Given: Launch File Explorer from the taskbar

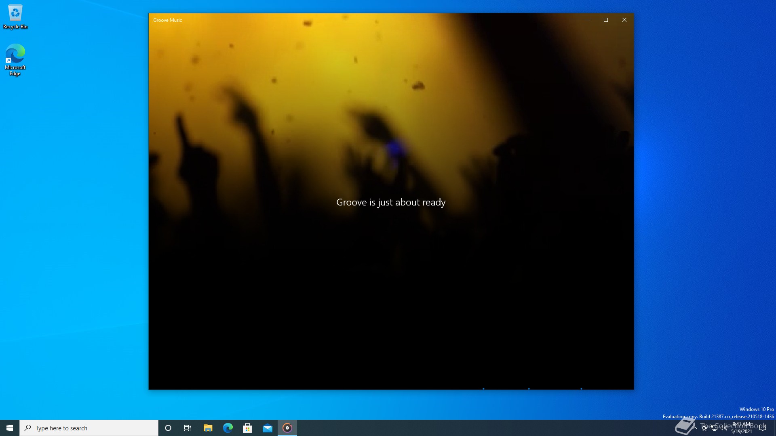Looking at the screenshot, I should [x=208, y=428].
